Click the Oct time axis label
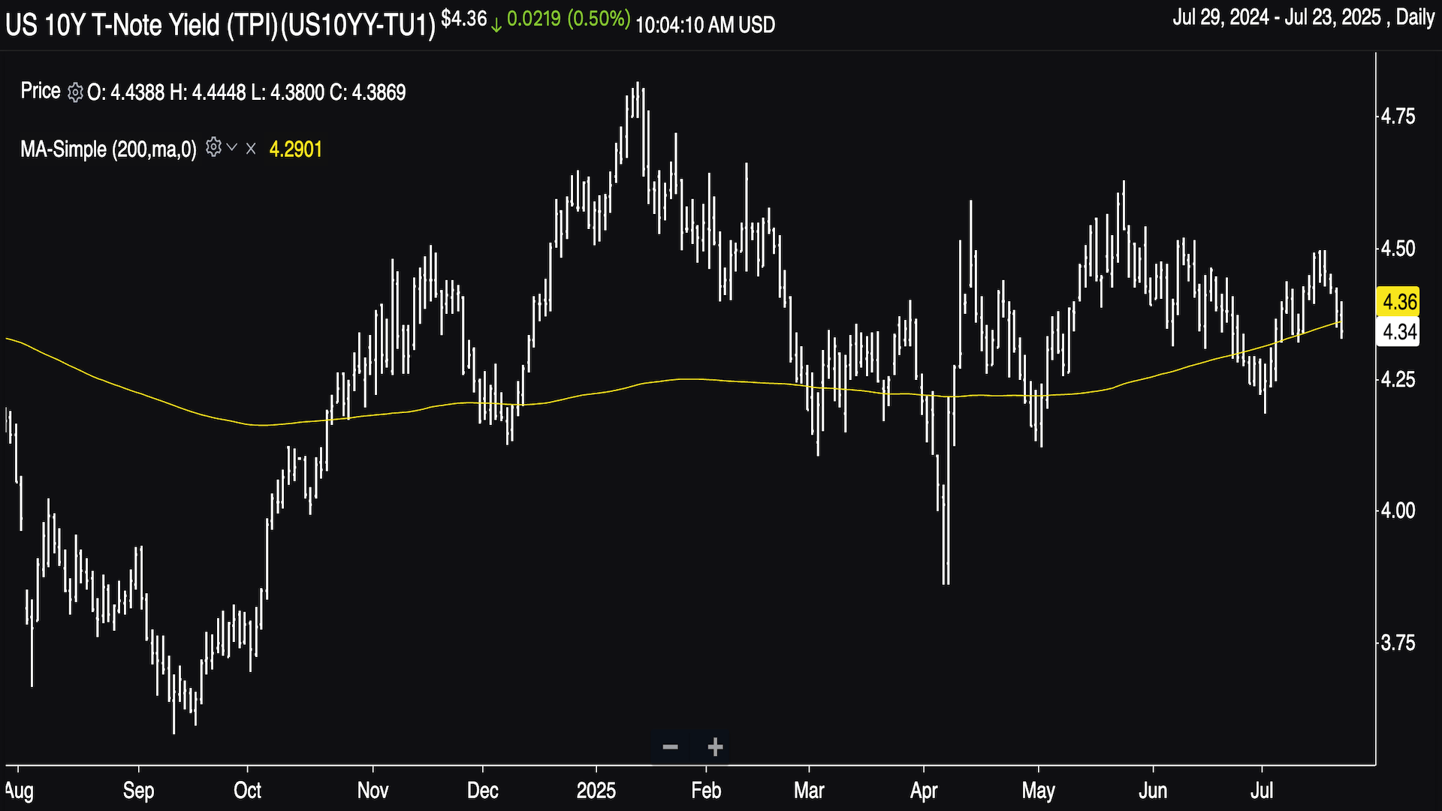Image resolution: width=1442 pixels, height=811 pixels. pos(247,790)
